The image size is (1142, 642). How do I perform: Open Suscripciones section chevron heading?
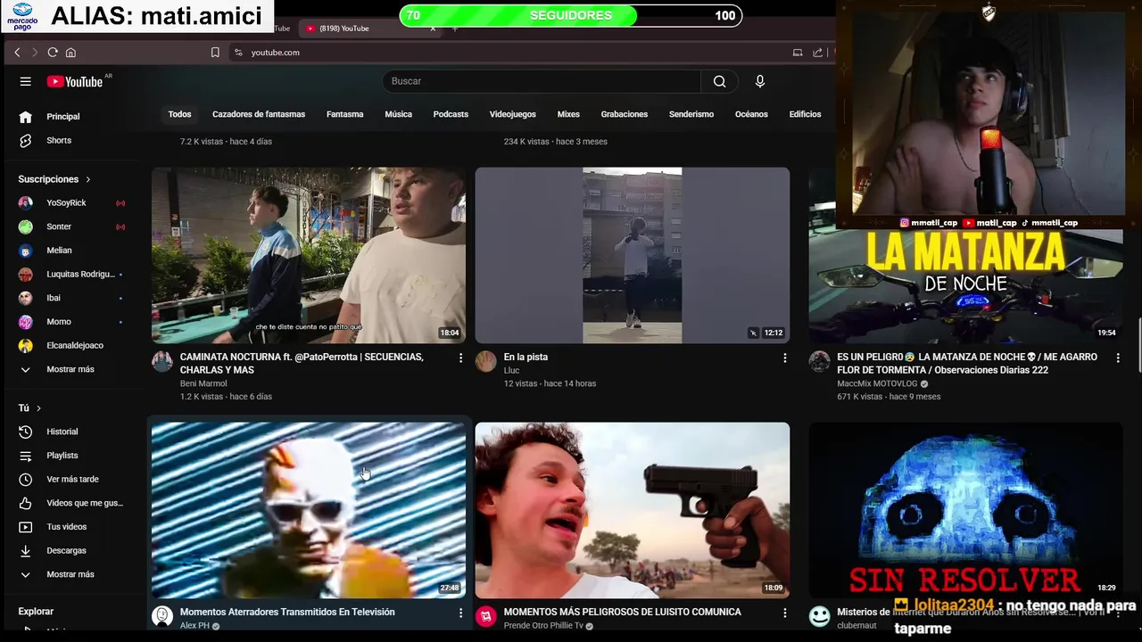click(54, 179)
